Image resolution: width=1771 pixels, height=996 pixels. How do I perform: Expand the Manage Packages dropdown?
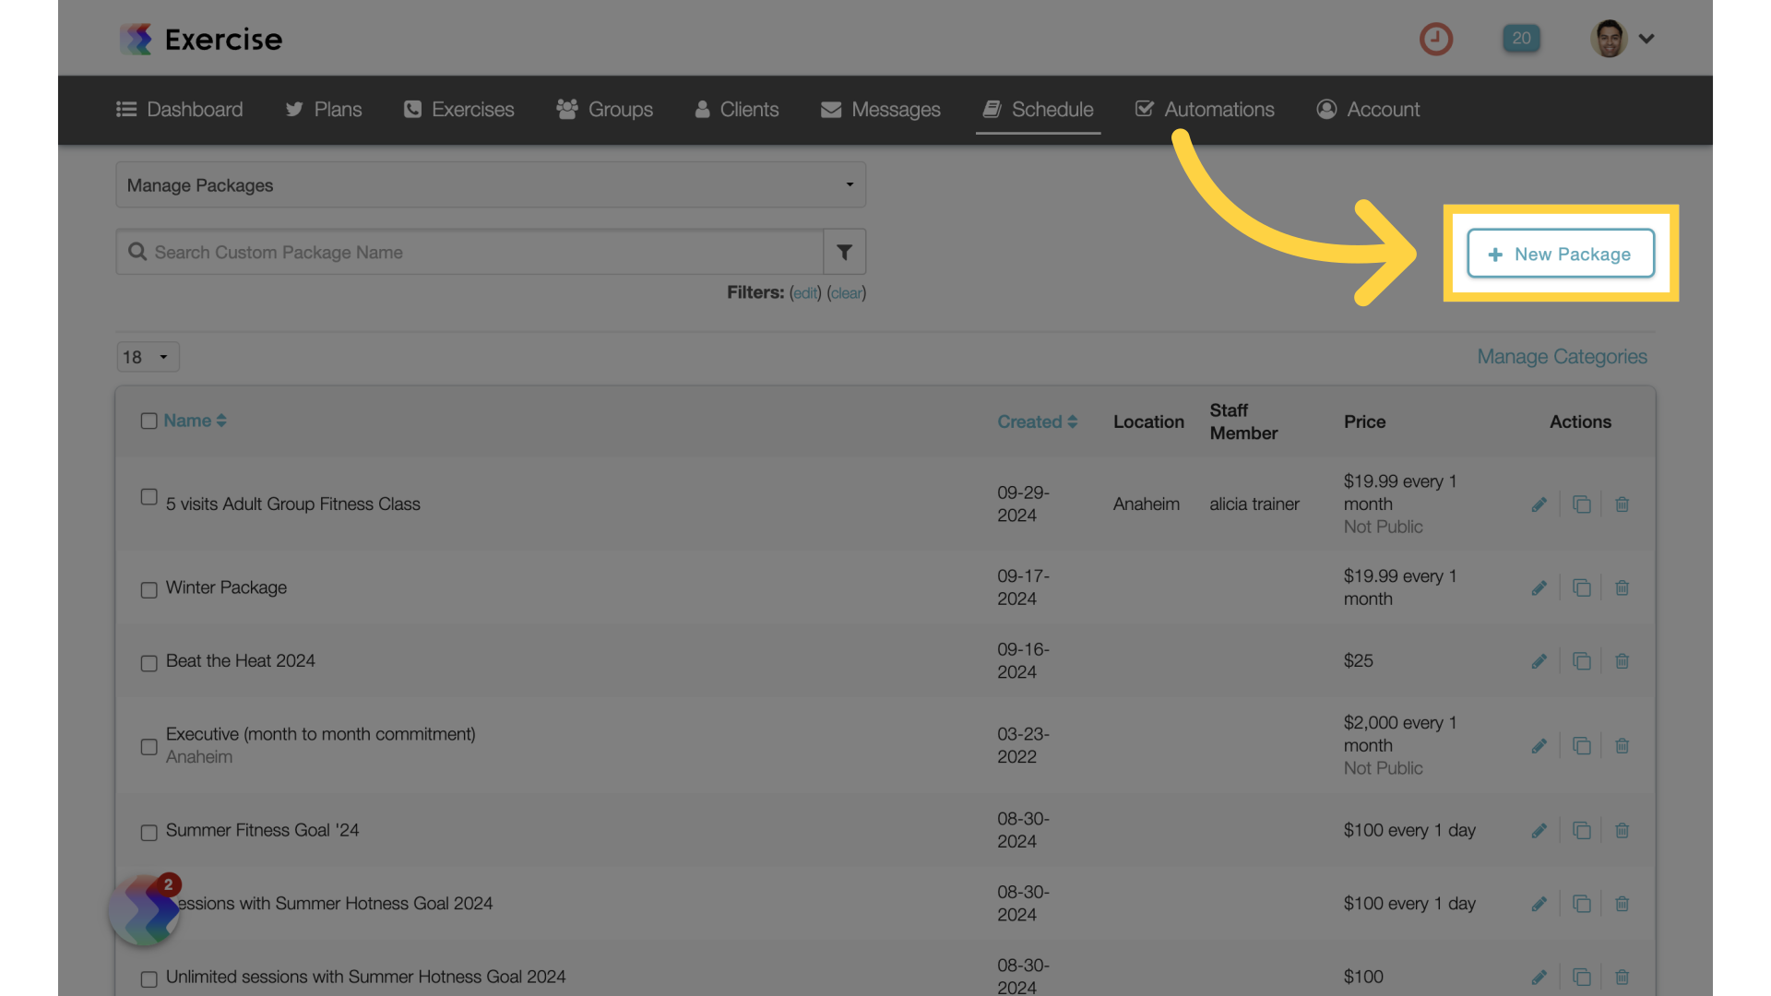[x=491, y=185]
